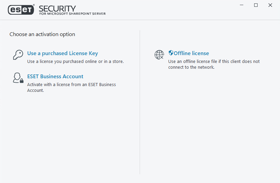
Task: Click the "purchased online or in a store" description
Action: [x=75, y=62]
